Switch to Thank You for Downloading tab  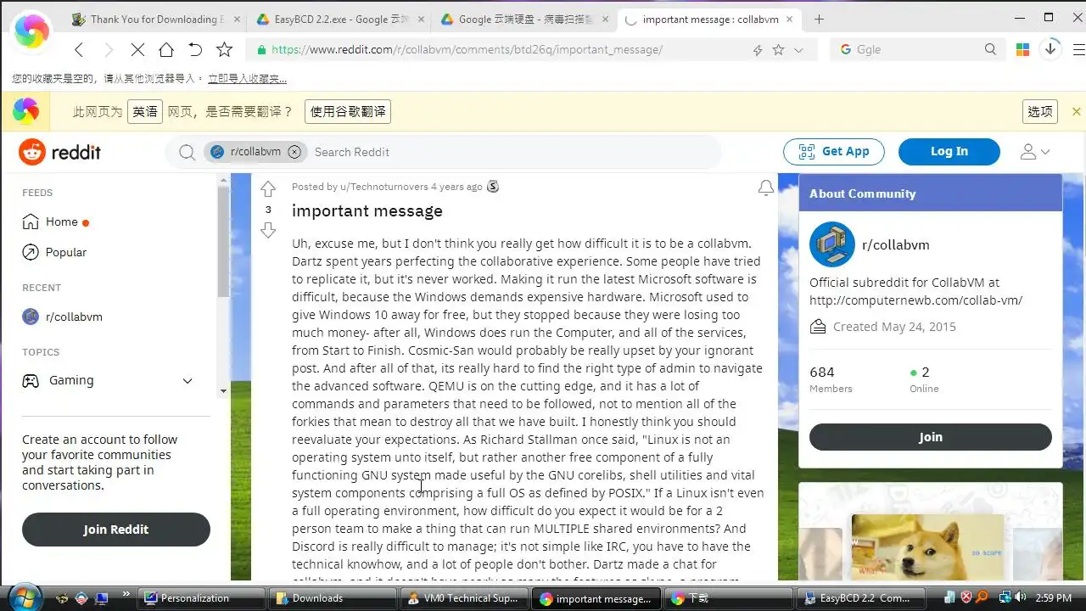157,19
